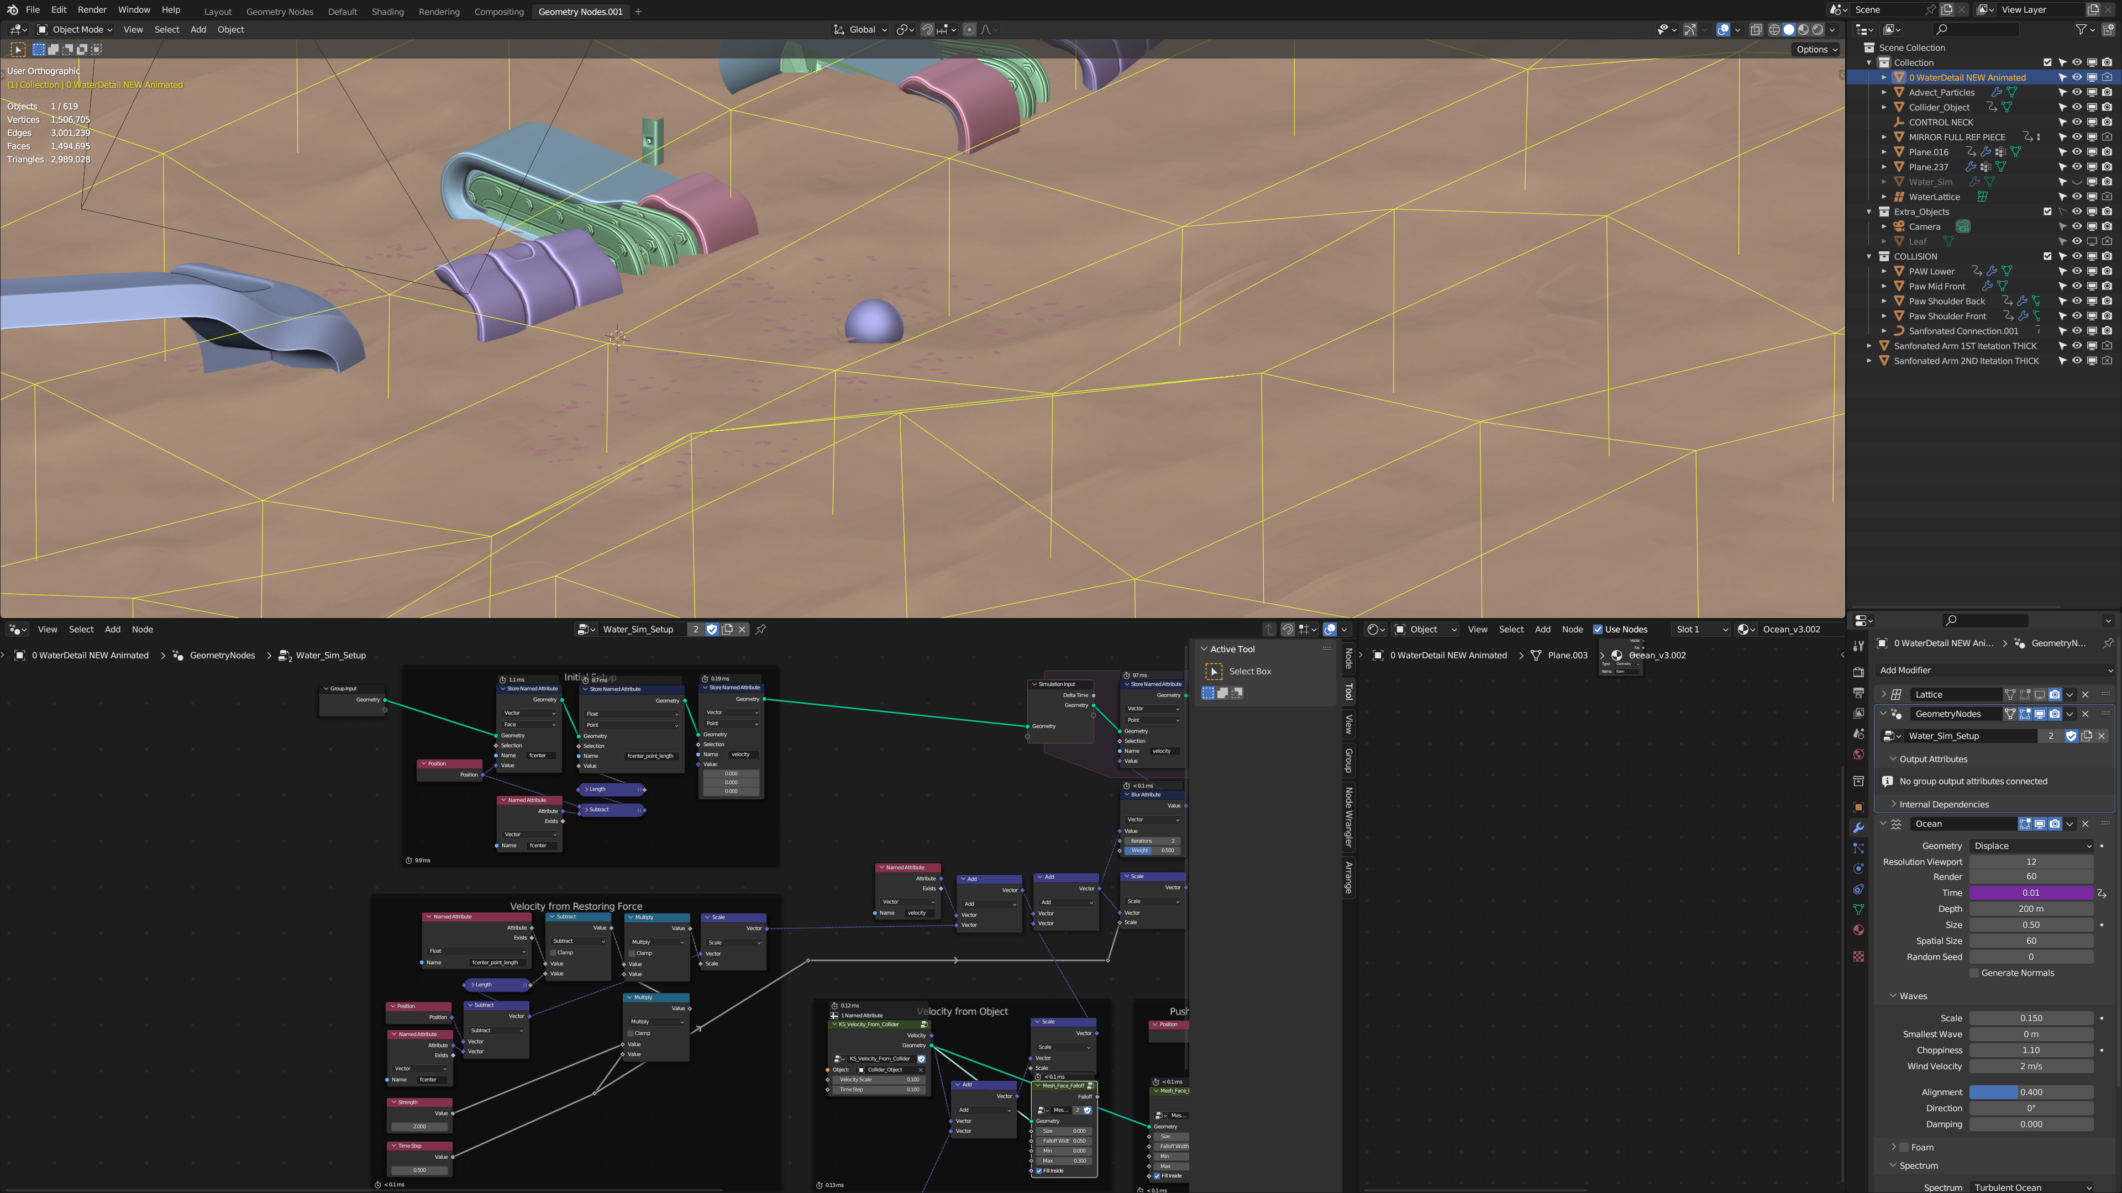Toggle the Use Nodes checkbox
Viewport: 2122px width, 1193px height.
click(x=1598, y=629)
